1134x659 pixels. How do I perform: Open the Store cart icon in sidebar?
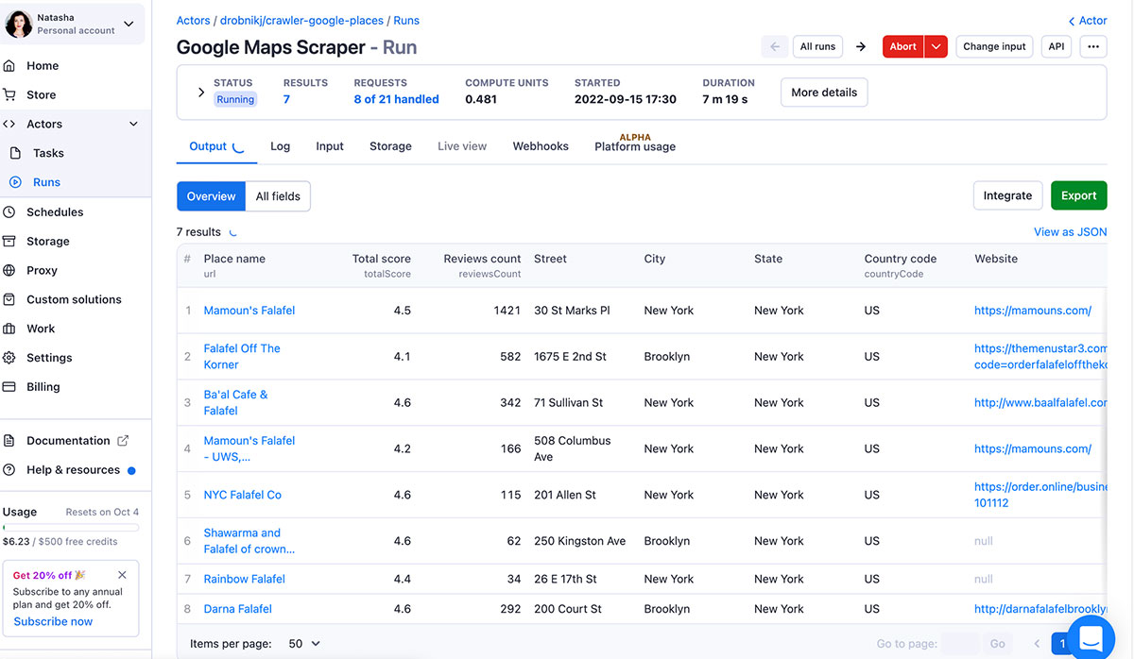[9, 94]
